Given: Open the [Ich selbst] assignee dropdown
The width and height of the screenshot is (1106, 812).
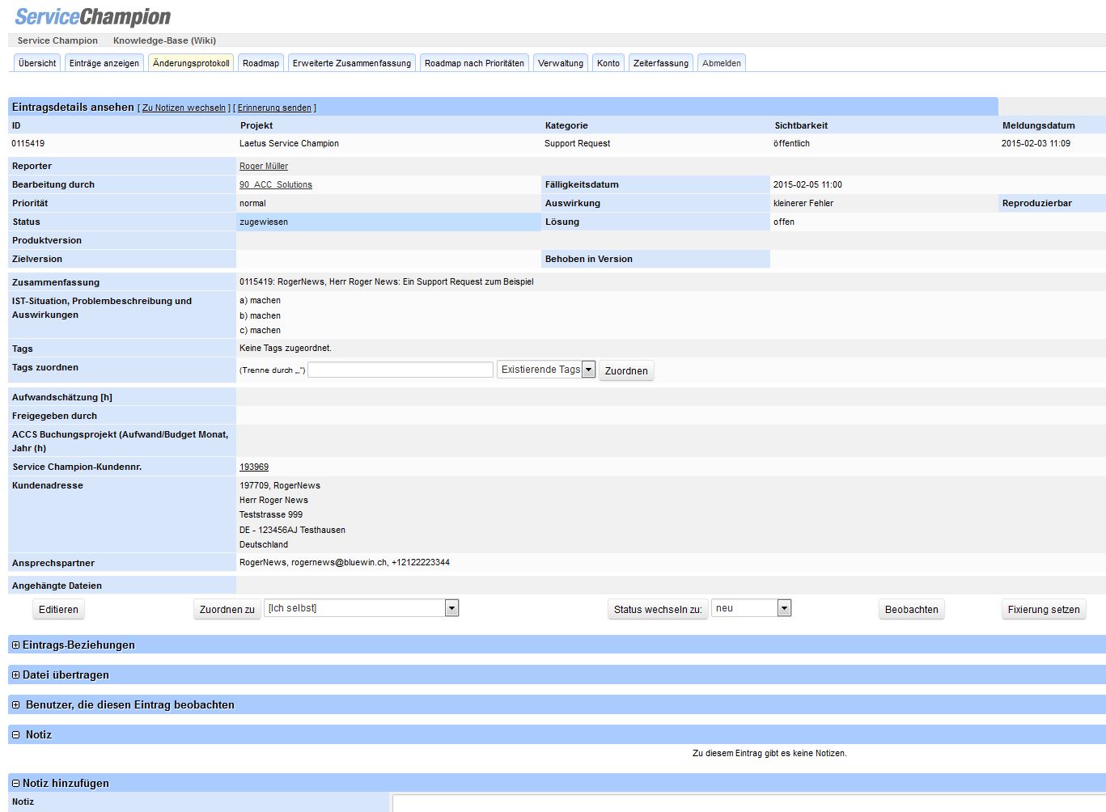Looking at the screenshot, I should [x=362, y=608].
